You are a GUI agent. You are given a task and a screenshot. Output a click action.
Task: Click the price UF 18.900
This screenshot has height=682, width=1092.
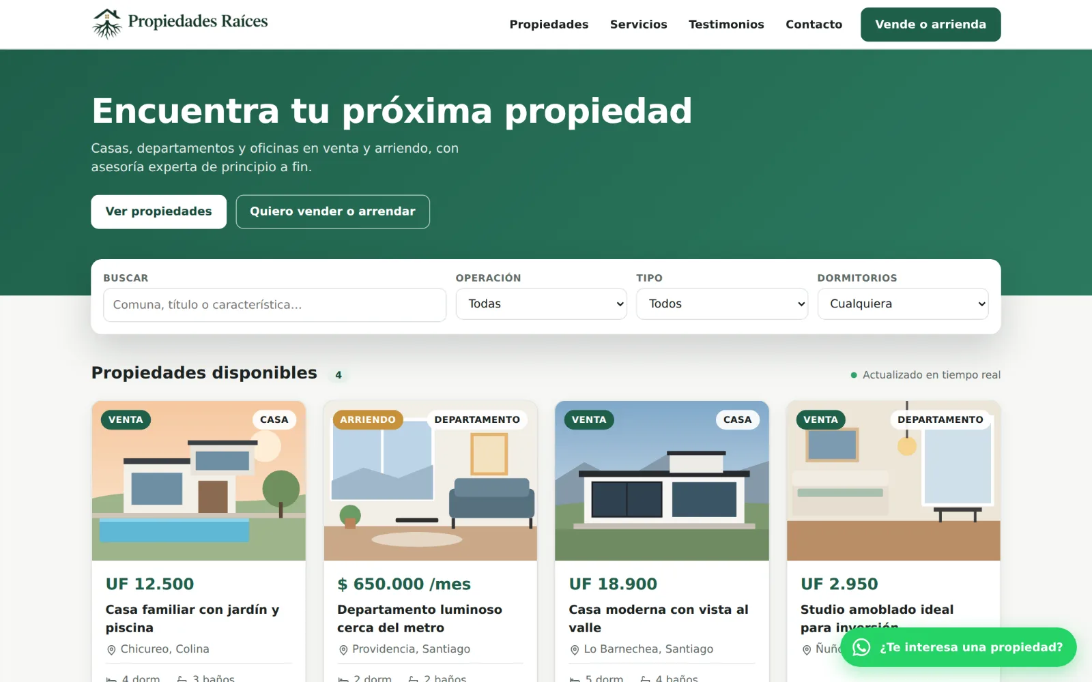point(614,584)
